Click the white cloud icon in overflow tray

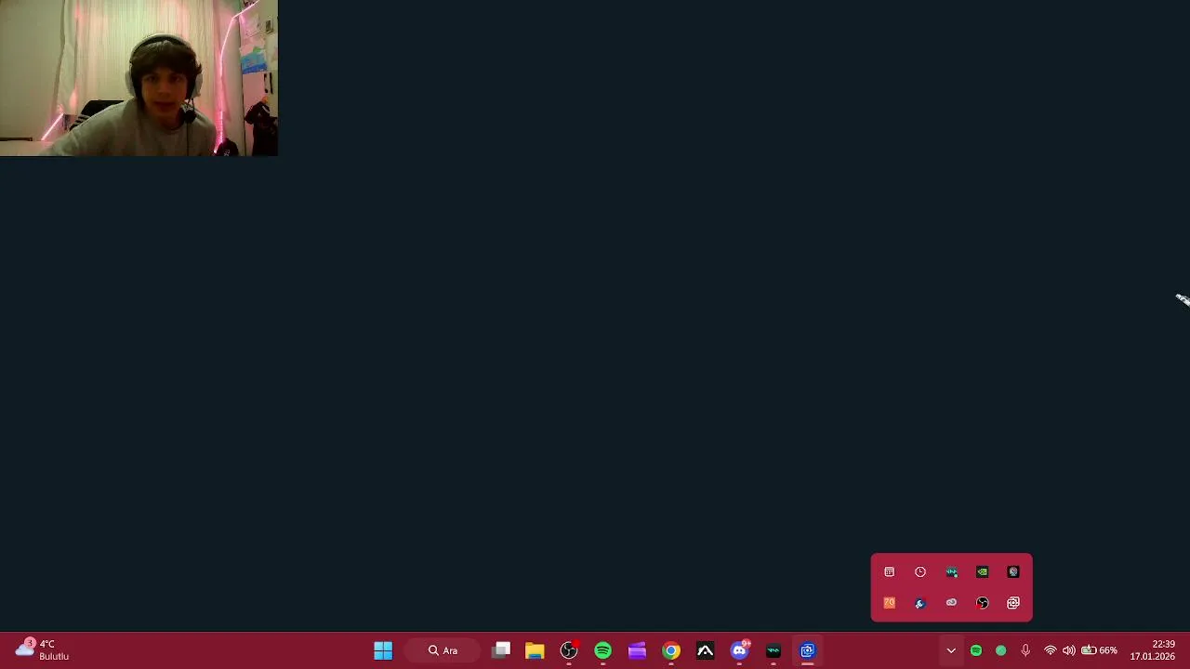tap(951, 603)
